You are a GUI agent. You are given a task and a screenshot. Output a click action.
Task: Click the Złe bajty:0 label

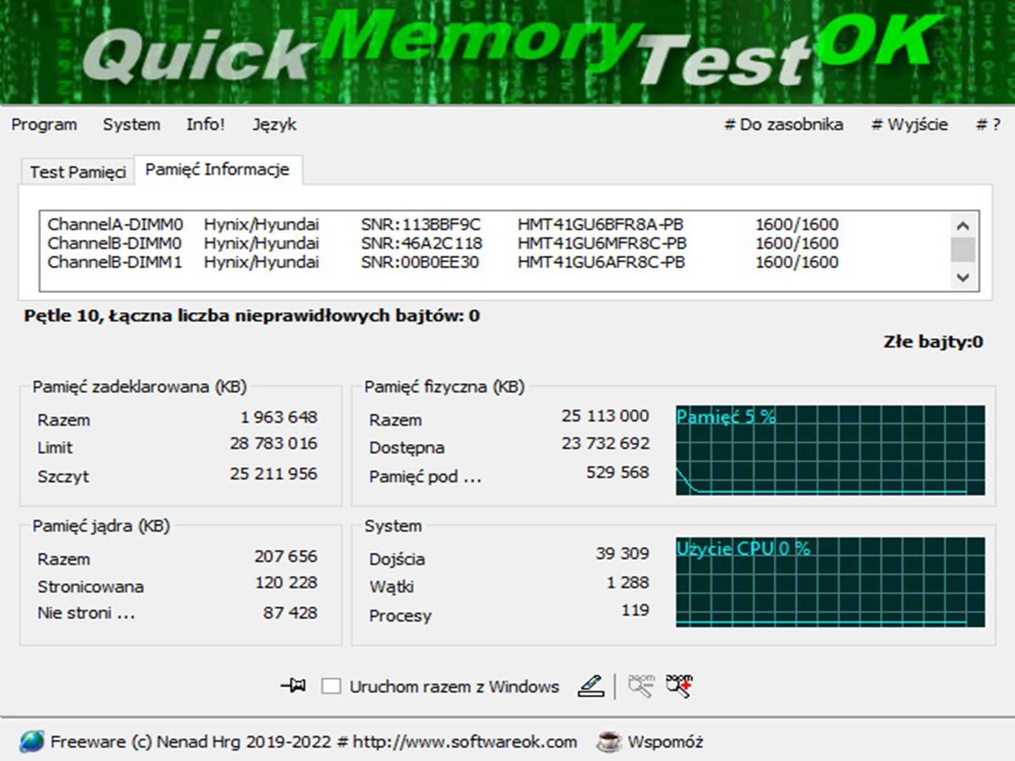tap(933, 342)
